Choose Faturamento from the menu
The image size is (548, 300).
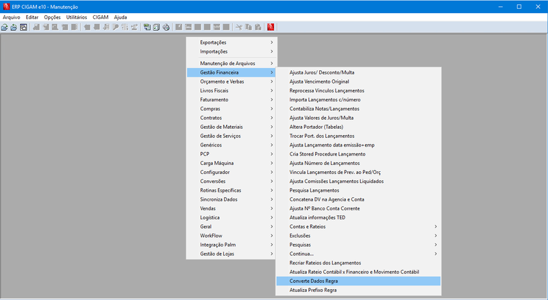point(232,99)
